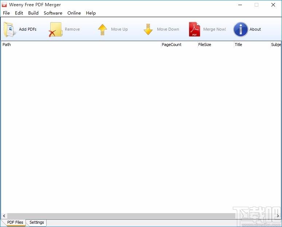Sort by the PageCount column header

coord(179,45)
